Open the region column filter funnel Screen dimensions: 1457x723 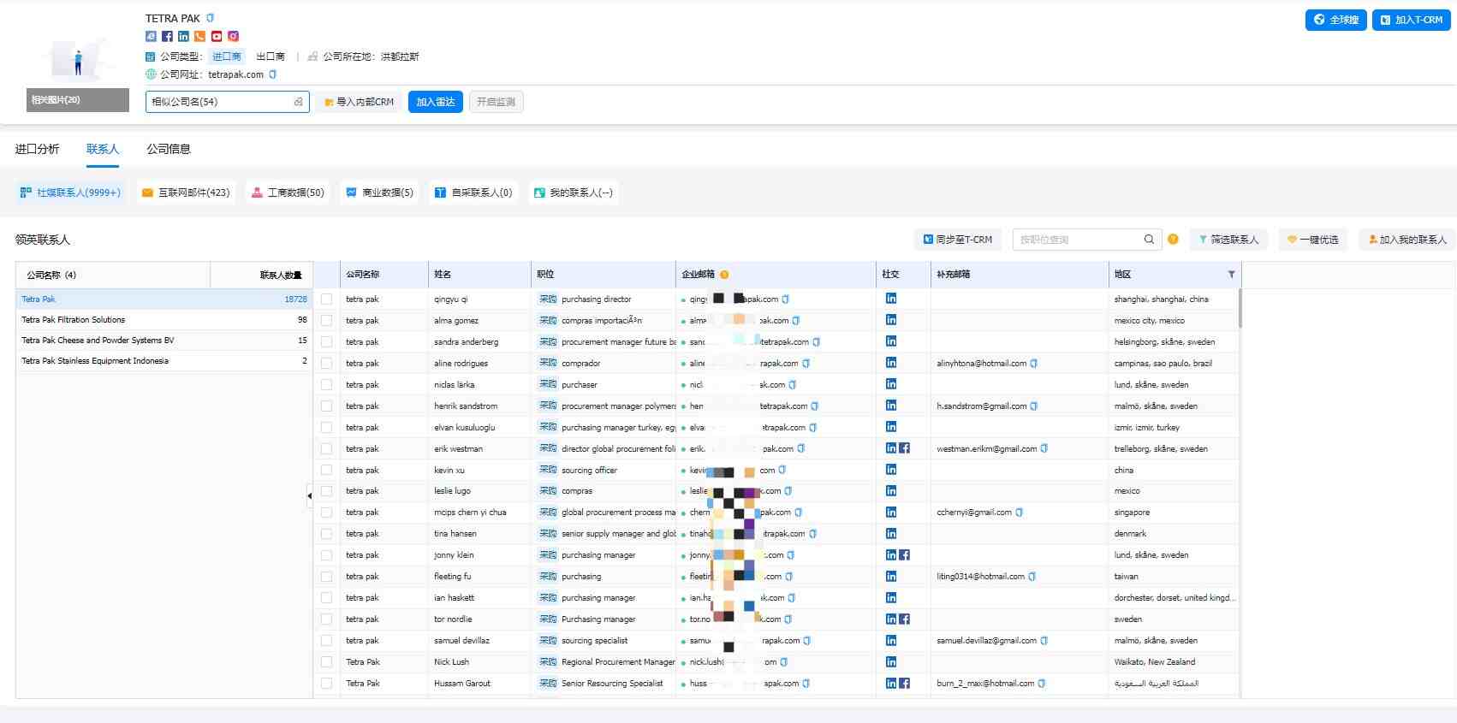coord(1231,275)
